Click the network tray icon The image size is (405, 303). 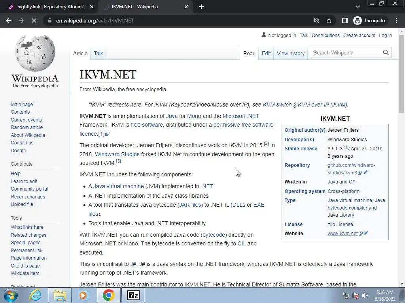pyautogui.click(x=346, y=296)
